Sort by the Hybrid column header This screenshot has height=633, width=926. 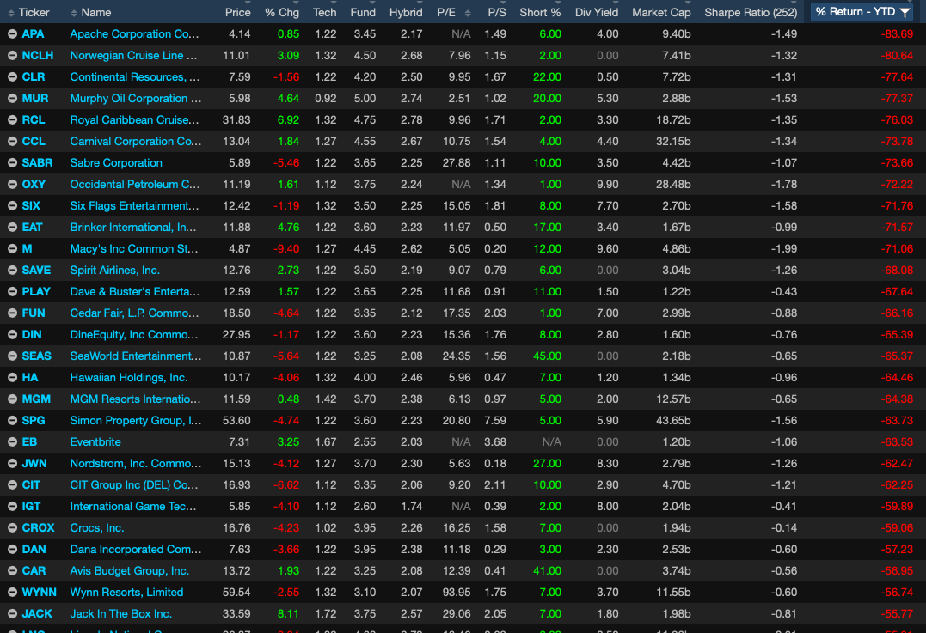point(406,12)
